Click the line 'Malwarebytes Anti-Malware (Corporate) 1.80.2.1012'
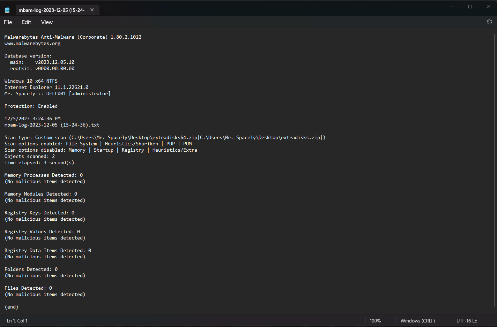The height and width of the screenshot is (327, 497). [x=73, y=37]
